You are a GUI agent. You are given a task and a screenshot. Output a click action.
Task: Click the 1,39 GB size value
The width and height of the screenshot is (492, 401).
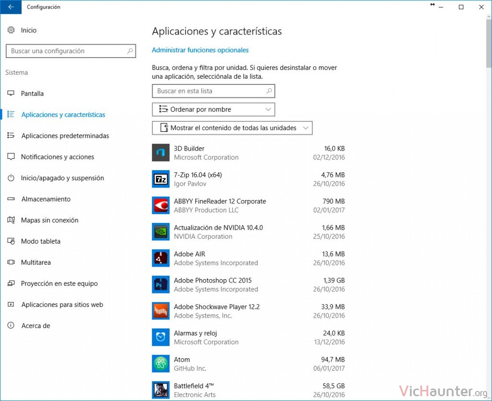click(334, 280)
